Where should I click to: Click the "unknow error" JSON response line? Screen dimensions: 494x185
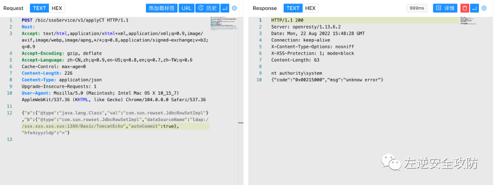coord(328,80)
